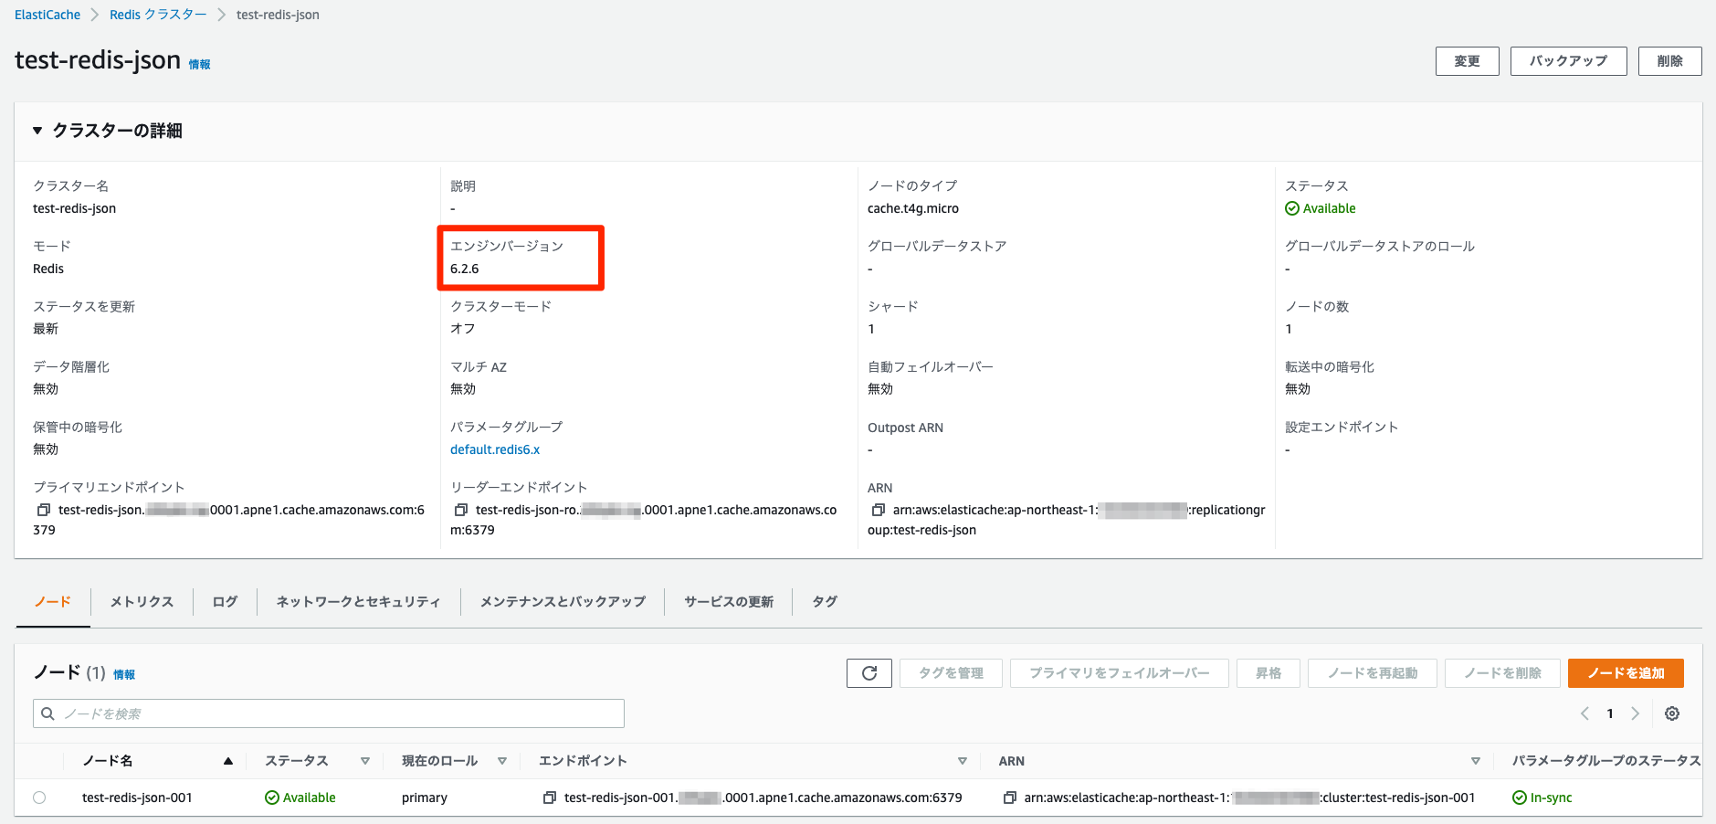Copy the reader endpoint address
This screenshot has height=824, width=1716.
tap(459, 510)
